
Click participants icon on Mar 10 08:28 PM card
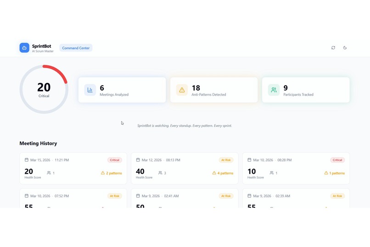(272, 173)
